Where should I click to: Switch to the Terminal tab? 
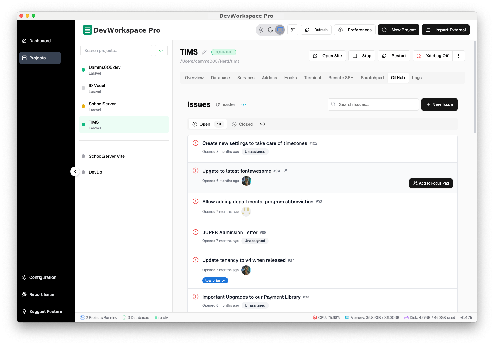point(312,78)
